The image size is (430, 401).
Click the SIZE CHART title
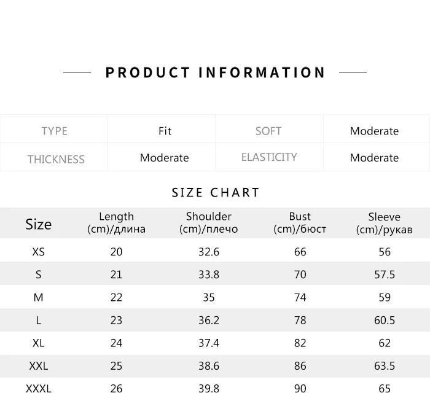[x=216, y=193]
